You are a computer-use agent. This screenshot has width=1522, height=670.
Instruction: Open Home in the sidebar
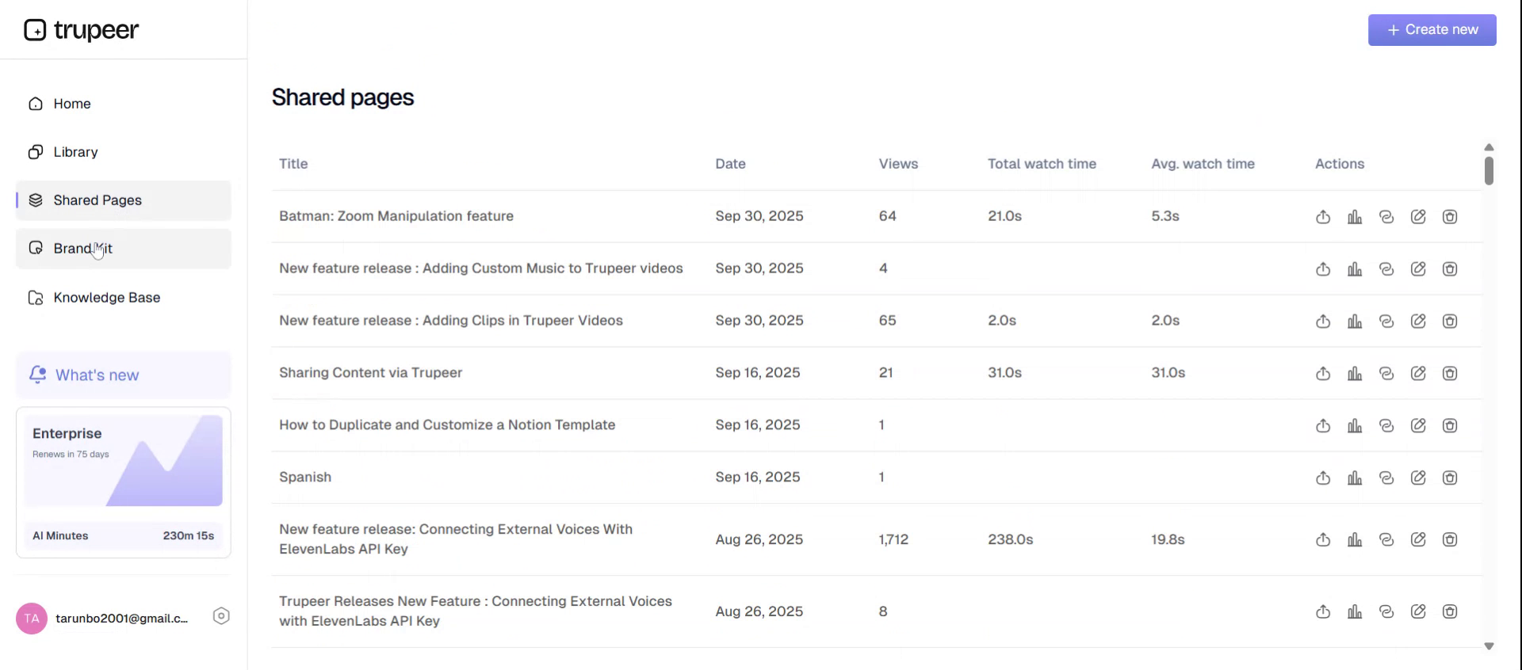[x=124, y=104]
